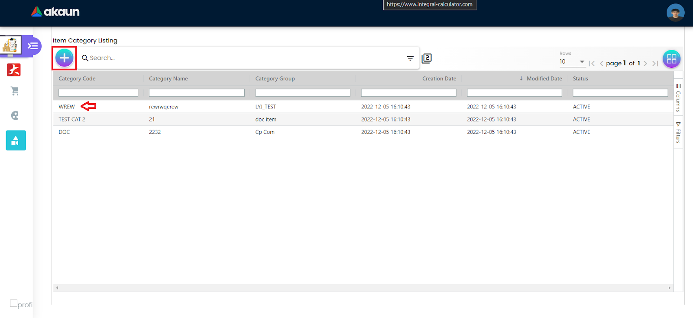This screenshot has width=693, height=318.
Task: Open the Filters side panel tab
Action: pos(678,133)
